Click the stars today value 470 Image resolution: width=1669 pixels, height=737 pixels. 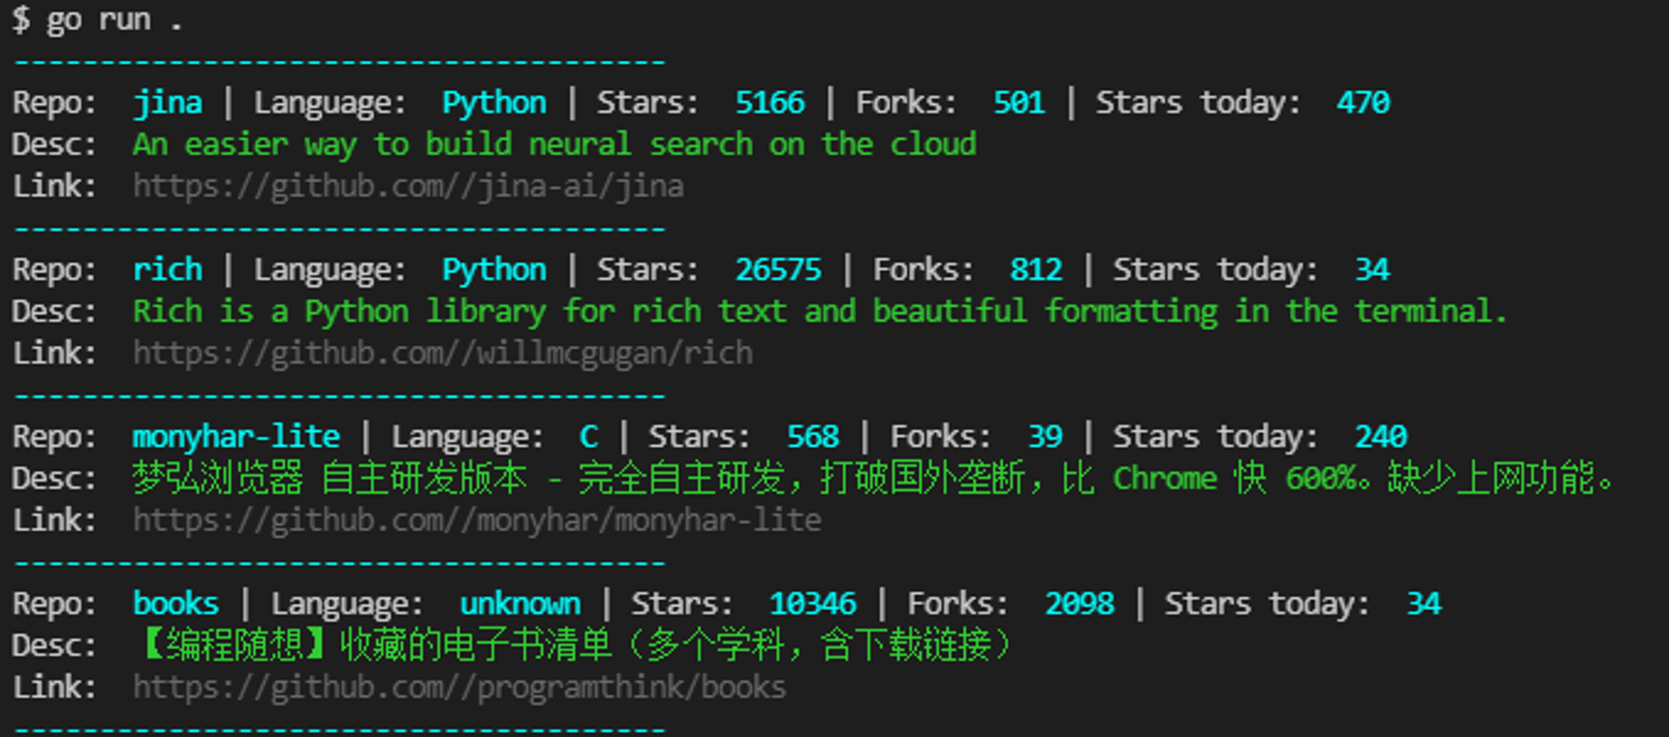pyautogui.click(x=1363, y=103)
